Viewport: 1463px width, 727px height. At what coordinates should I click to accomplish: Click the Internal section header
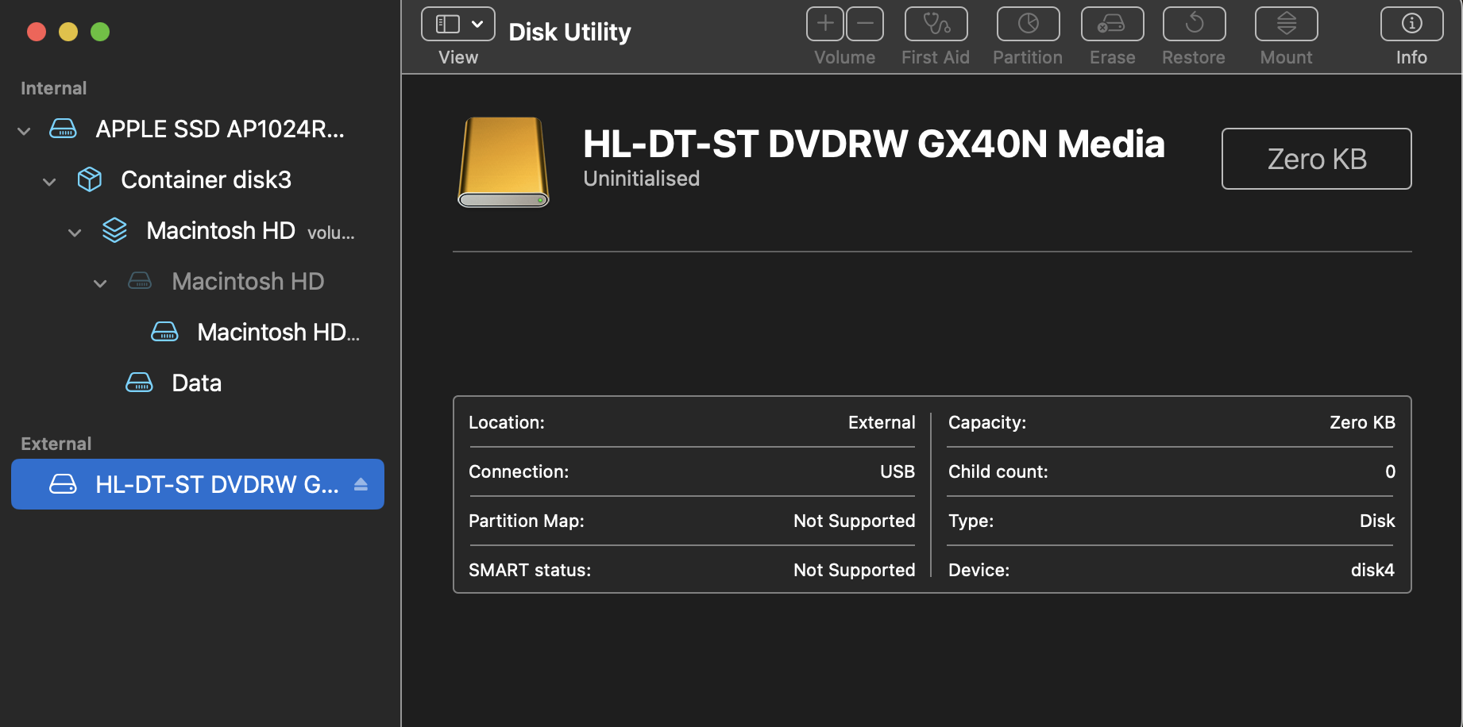click(53, 88)
